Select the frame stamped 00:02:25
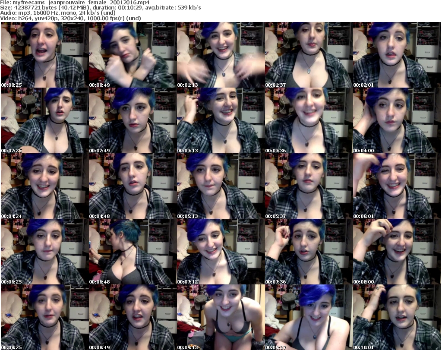 coord(44,120)
